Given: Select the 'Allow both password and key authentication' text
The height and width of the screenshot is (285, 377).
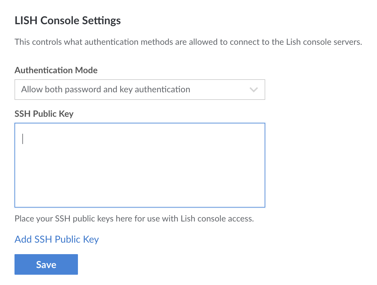Looking at the screenshot, I should click(x=105, y=90).
